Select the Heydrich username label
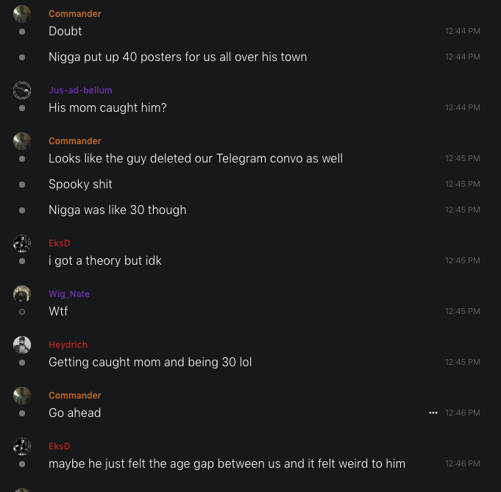 [x=68, y=345]
